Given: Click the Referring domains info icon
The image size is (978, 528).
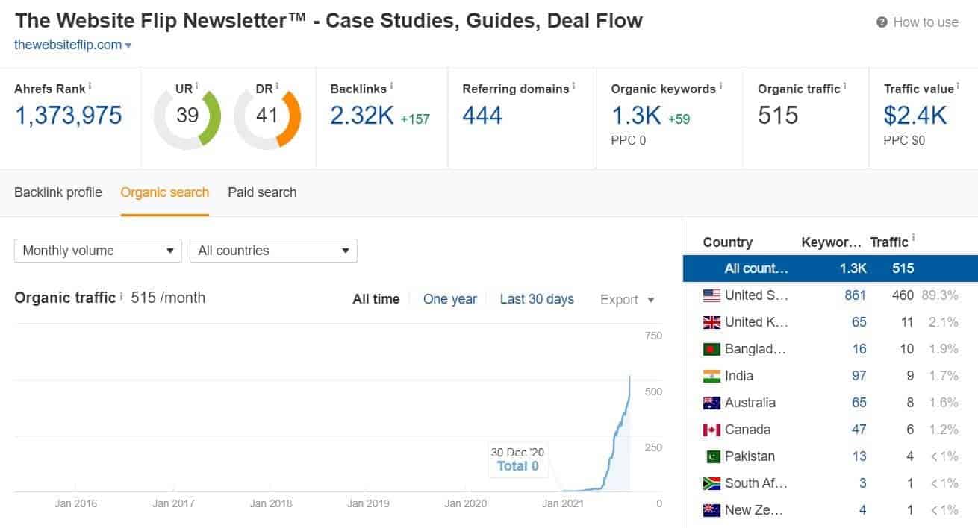Looking at the screenshot, I should pos(573,87).
